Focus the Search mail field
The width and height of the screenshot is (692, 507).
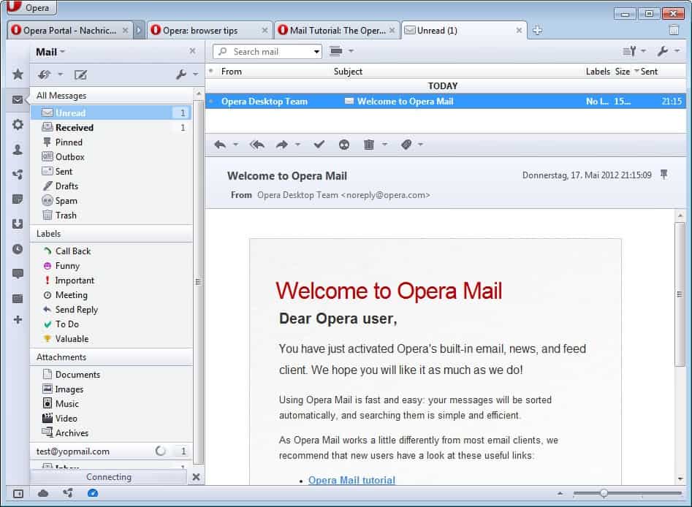pyautogui.click(x=267, y=52)
